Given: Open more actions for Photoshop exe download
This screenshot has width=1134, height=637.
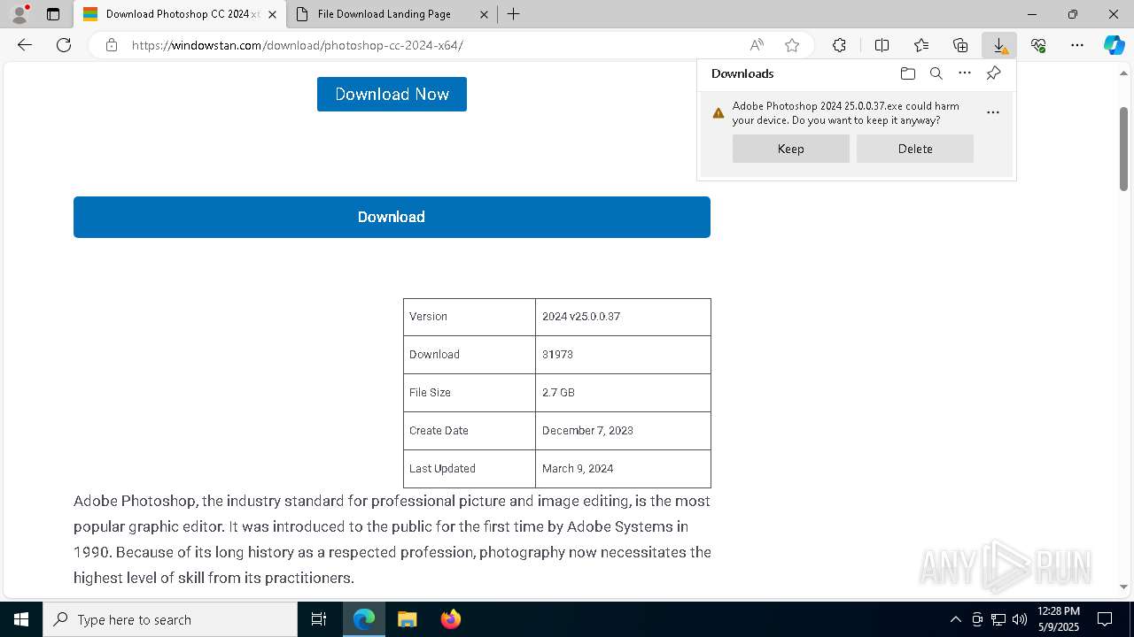Looking at the screenshot, I should pyautogui.click(x=993, y=112).
